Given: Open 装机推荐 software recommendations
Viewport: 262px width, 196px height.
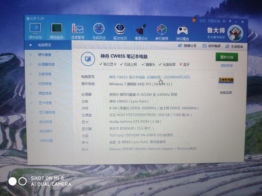Looking at the screenshot, I should pyautogui.click(x=162, y=32).
